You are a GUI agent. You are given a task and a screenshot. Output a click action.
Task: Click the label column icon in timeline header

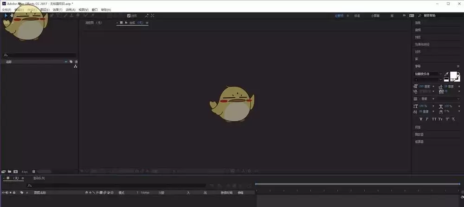tap(22, 193)
